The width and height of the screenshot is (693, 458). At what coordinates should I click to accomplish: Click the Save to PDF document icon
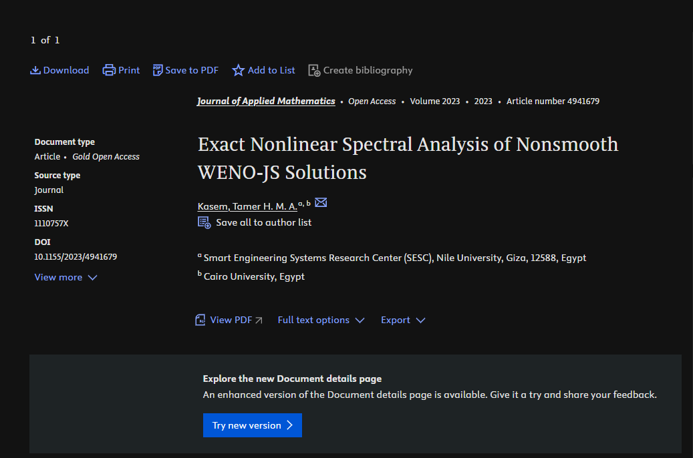158,70
